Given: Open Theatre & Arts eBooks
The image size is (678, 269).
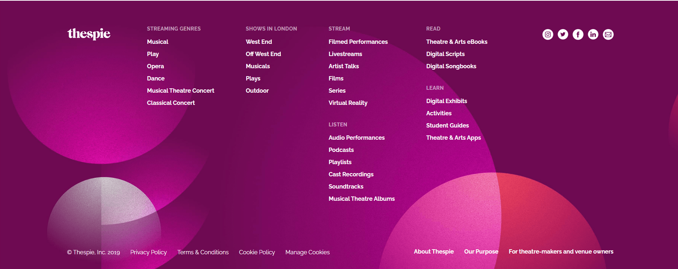Looking at the screenshot, I should (457, 42).
